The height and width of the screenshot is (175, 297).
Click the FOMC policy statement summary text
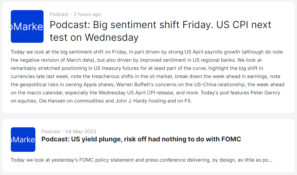pyautogui.click(x=141, y=160)
